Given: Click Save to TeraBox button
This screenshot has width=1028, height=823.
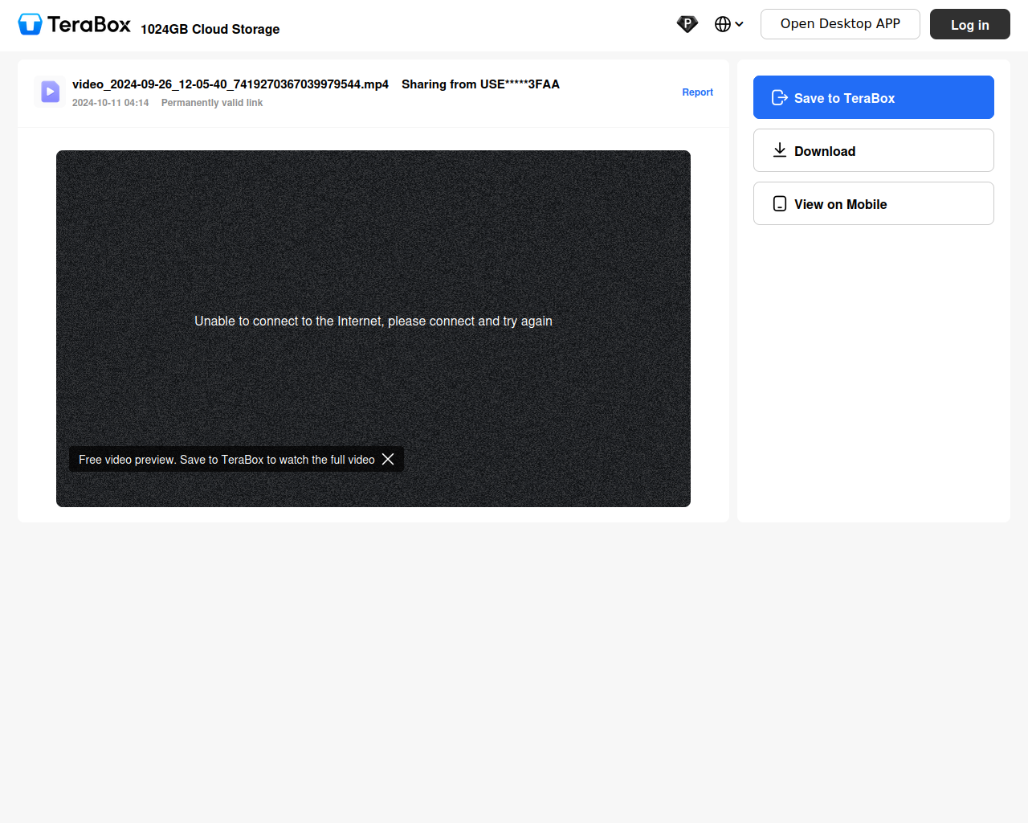Looking at the screenshot, I should pos(874,97).
